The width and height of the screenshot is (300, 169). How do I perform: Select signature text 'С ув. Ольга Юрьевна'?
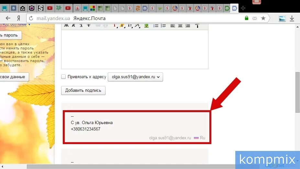pyautogui.click(x=92, y=122)
